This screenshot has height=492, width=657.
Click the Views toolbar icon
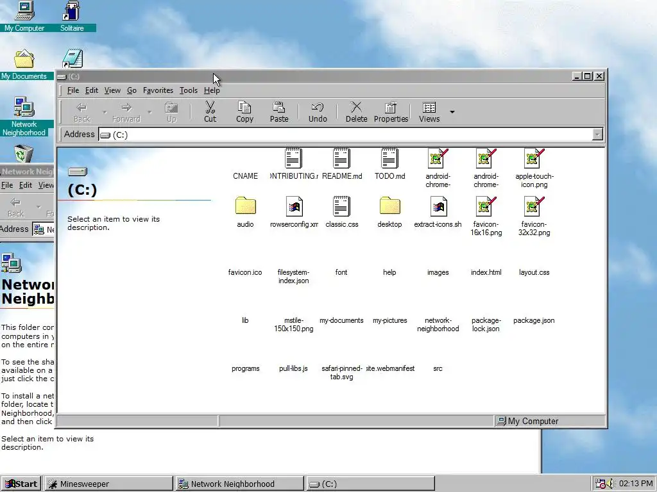point(429,108)
